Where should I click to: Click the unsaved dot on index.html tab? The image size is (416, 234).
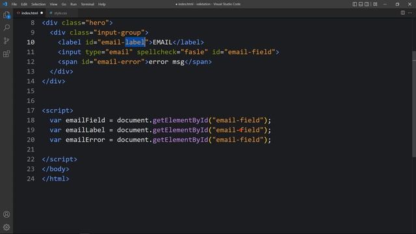(x=42, y=13)
